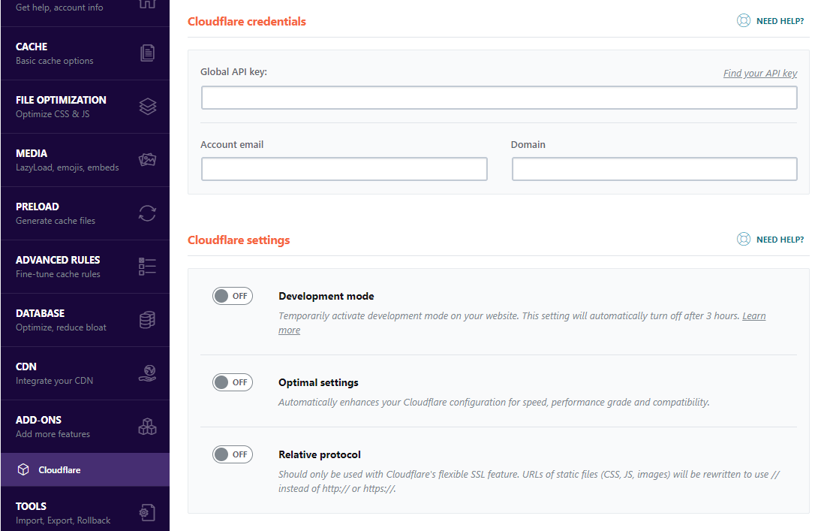Viewport: 827px width, 531px height.
Task: Click the Relative protocol description text
Action: (529, 481)
